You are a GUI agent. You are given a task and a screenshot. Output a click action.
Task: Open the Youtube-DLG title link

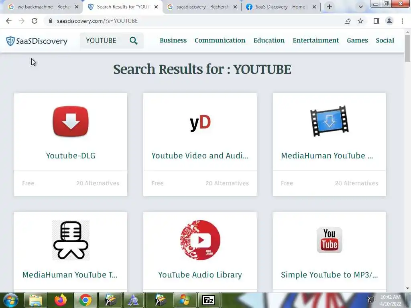pos(71,156)
